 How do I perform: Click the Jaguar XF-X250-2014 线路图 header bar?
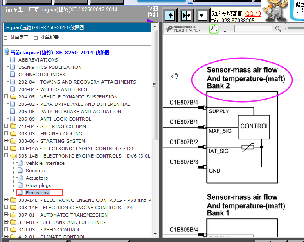[77, 27]
